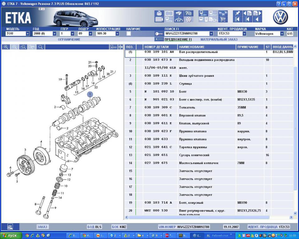Open the single shopping cart icon
The height and width of the screenshot is (239, 299).
tap(223, 19)
